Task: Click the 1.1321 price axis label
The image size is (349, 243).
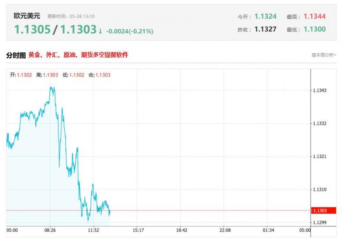Action: [320, 156]
